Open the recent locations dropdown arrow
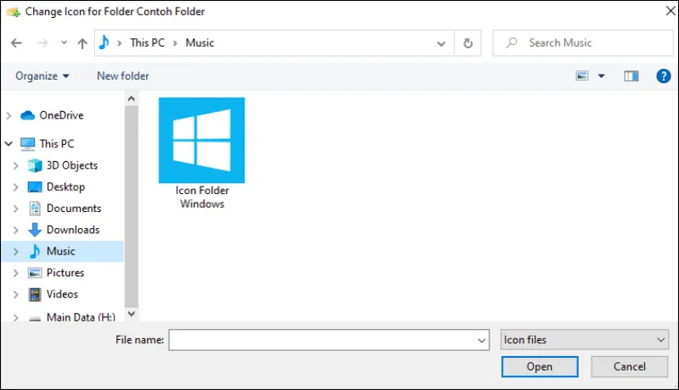Screen dimensions: 679x390 [65, 42]
